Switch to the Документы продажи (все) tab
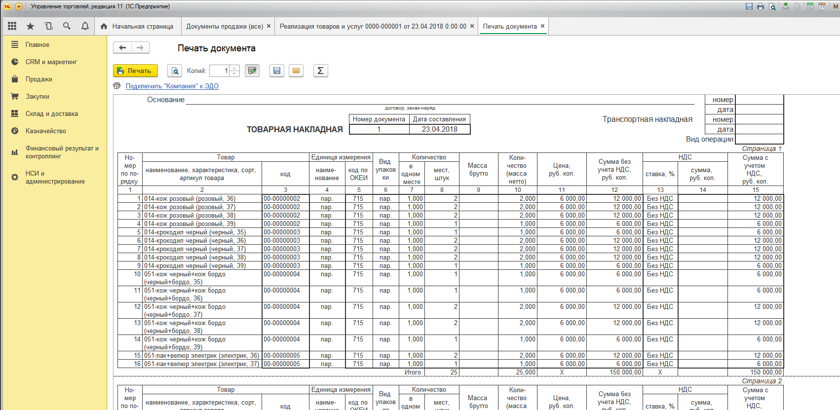The height and width of the screenshot is (410, 840). coord(225,27)
